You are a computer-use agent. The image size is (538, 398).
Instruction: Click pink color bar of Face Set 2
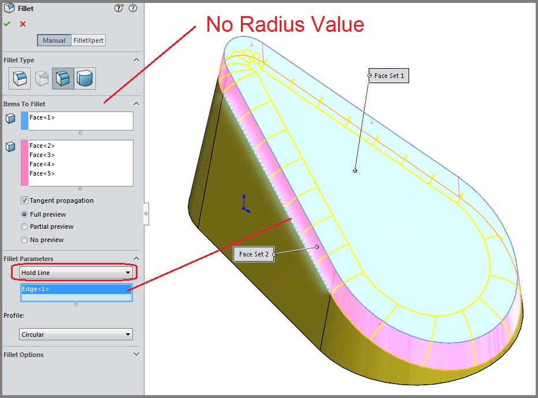pos(25,163)
